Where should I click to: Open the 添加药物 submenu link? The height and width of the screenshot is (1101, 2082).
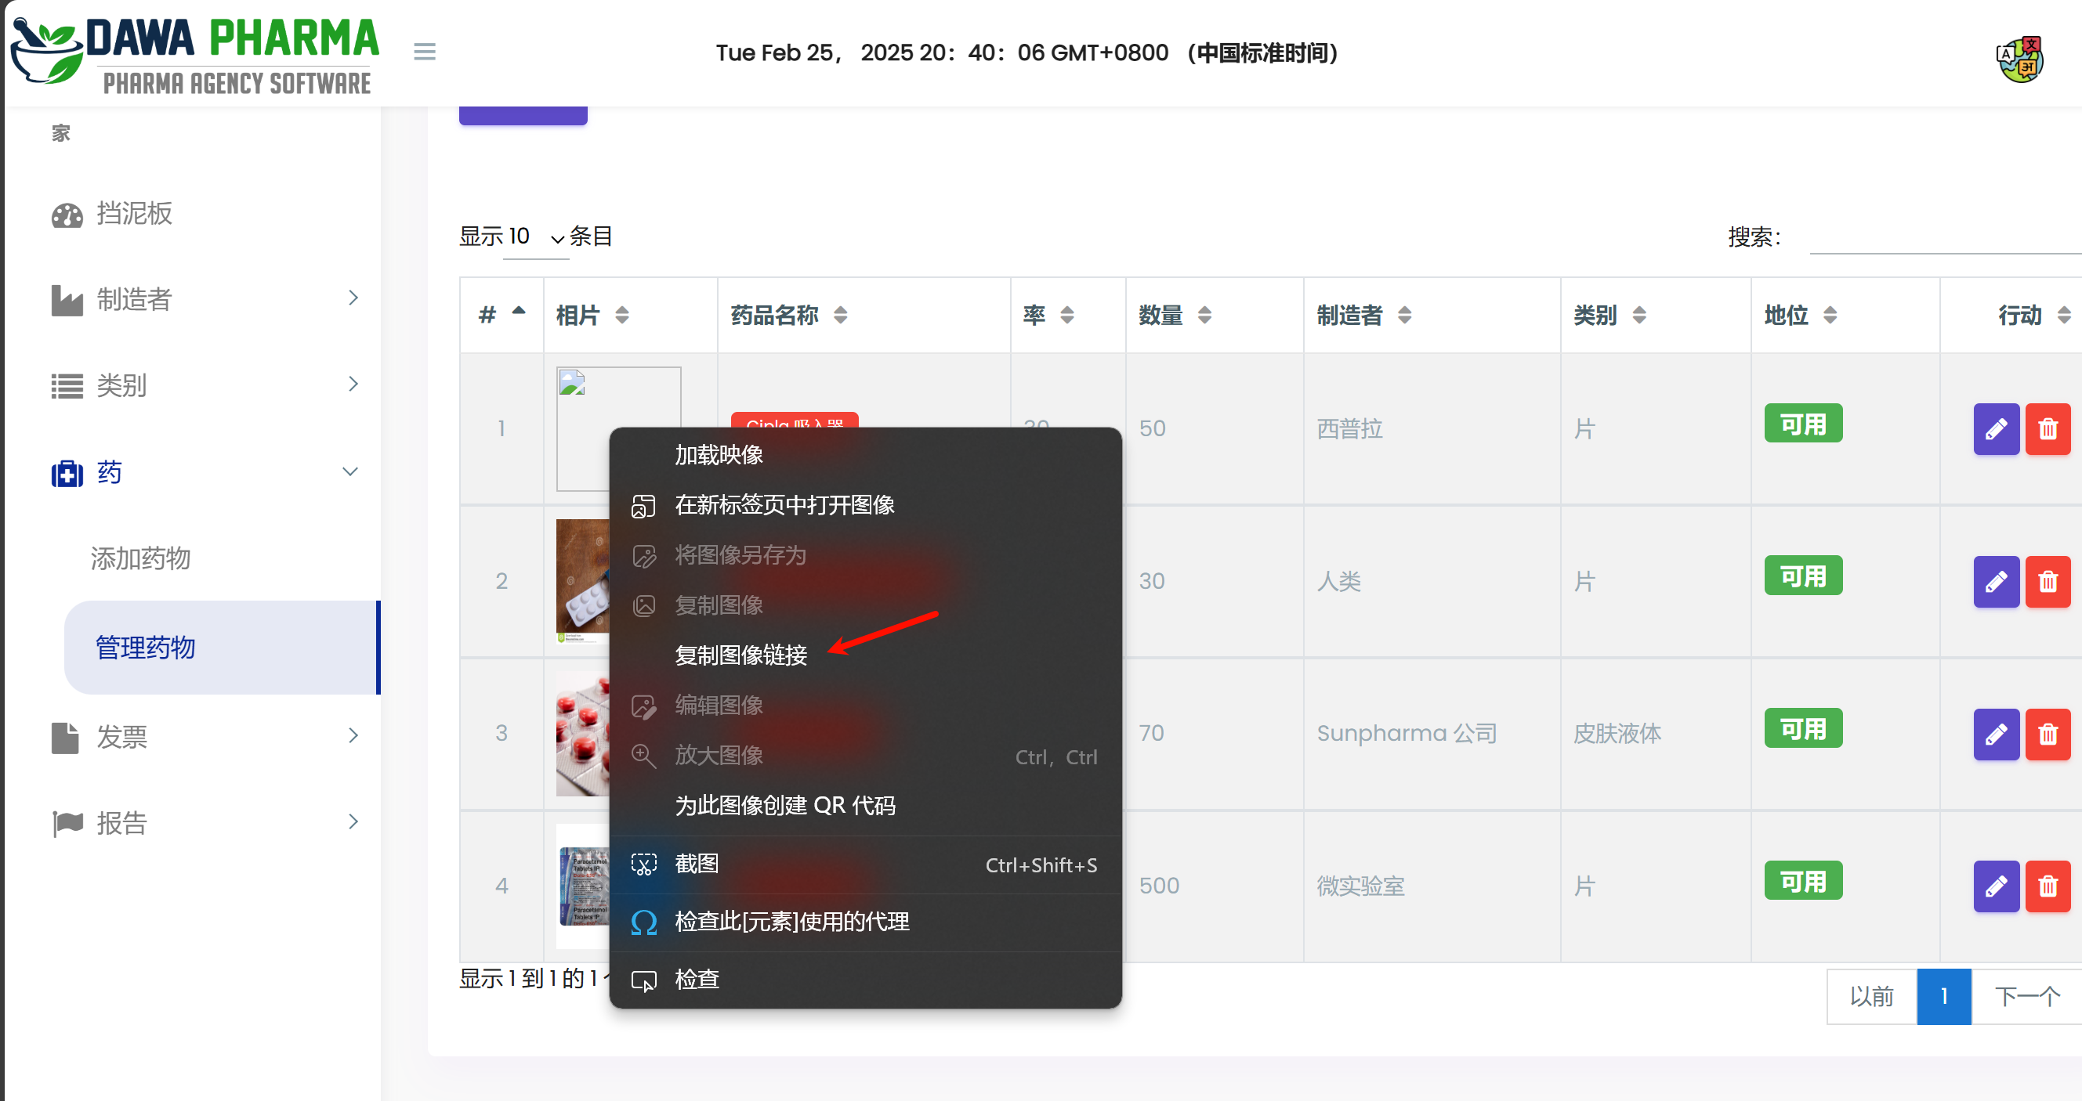[x=140, y=558]
